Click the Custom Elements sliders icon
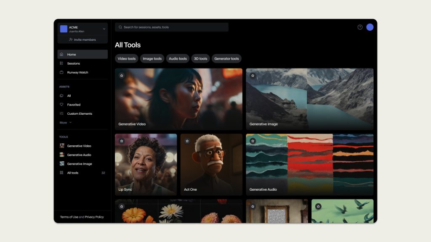Screen dimensions: 431x242 (x=61, y=113)
